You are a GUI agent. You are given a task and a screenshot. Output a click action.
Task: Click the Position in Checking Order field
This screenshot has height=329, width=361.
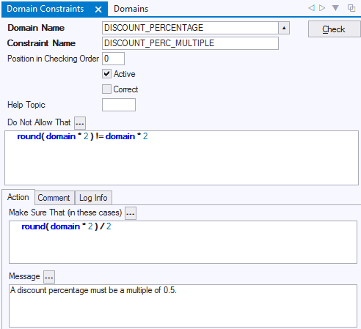tap(113, 59)
